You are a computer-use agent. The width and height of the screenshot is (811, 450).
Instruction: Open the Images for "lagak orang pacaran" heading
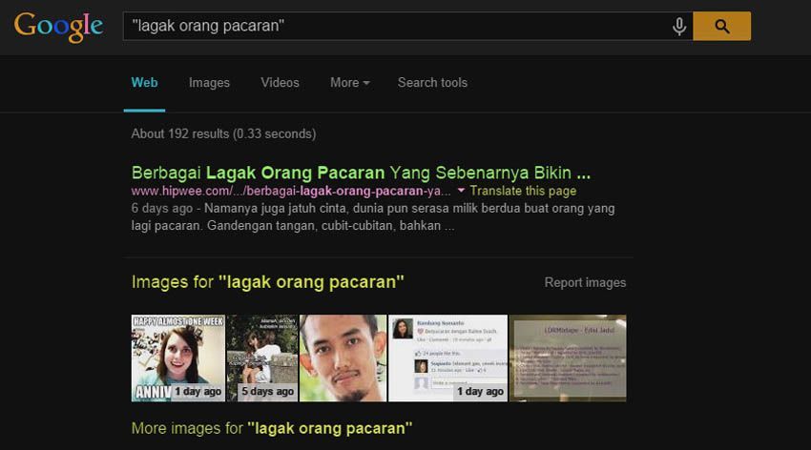(x=267, y=282)
